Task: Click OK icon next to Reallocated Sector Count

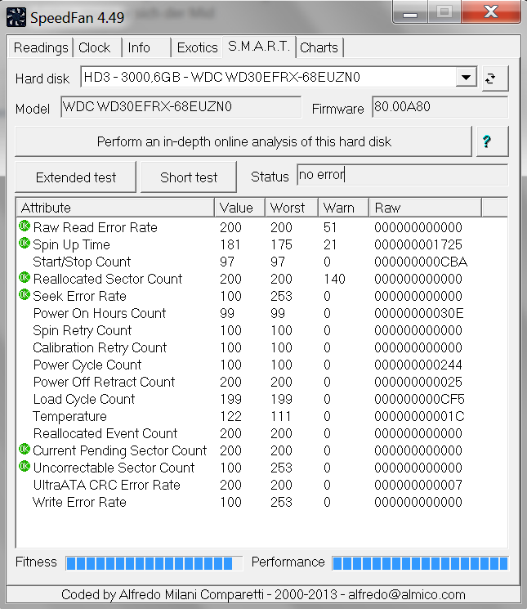Action: coord(25,277)
